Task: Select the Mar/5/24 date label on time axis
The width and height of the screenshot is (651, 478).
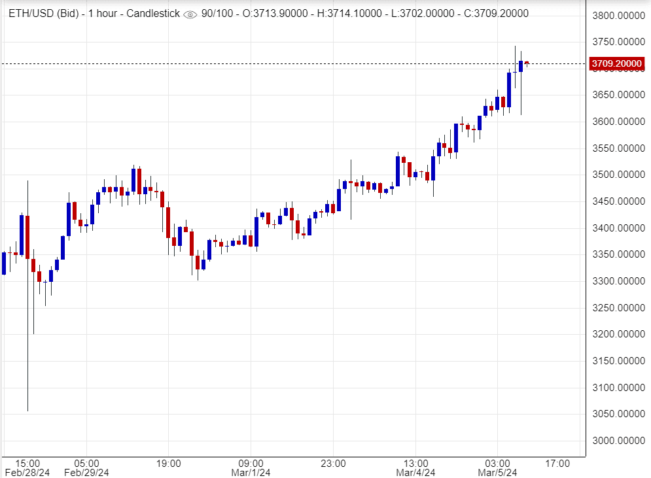Action: tap(497, 472)
